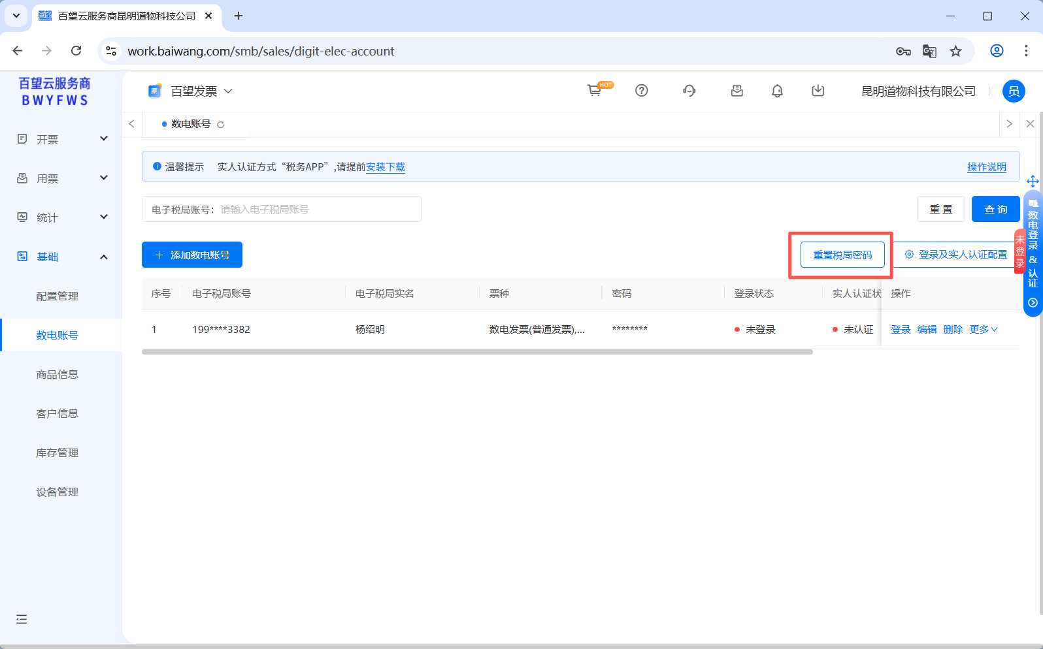The image size is (1043, 649).
Task: Collapse sidebar with hamburger icon
Action: (22, 619)
